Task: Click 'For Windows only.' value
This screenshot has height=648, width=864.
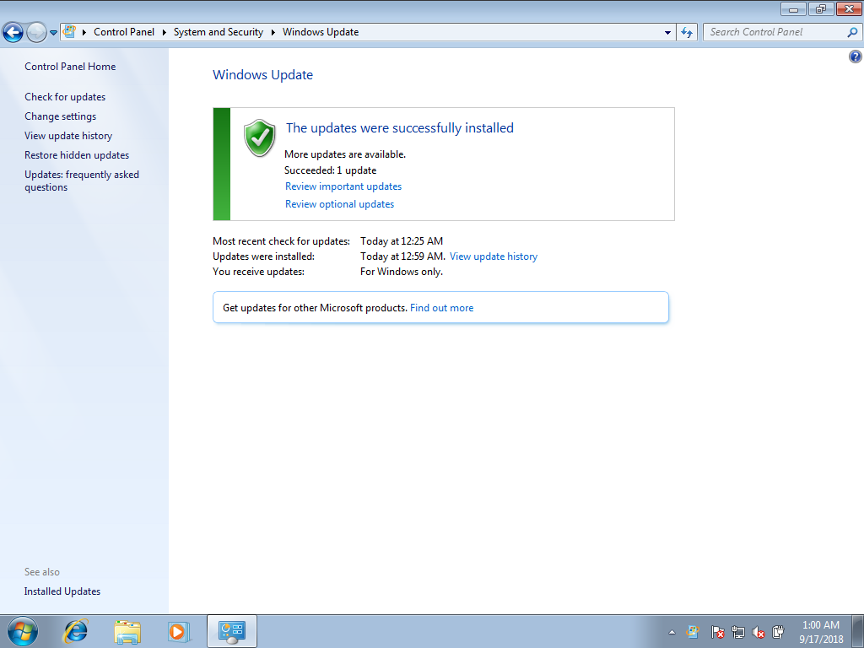Action: (x=402, y=272)
